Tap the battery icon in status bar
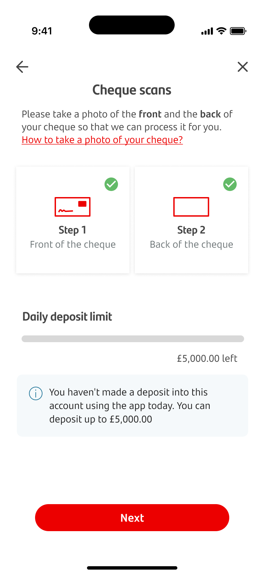Screen dimensions: 265x575 238,31
